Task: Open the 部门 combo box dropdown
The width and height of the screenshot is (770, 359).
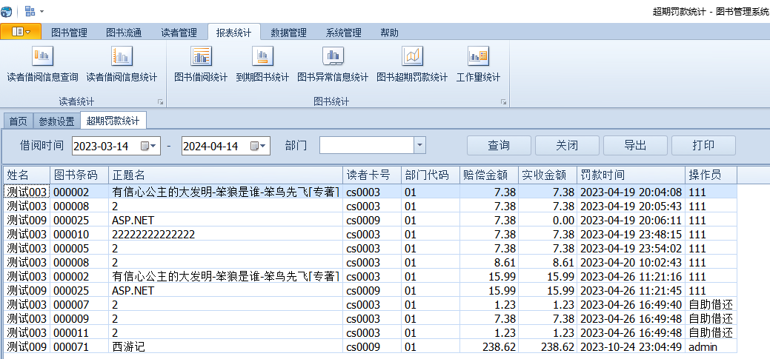Action: [x=420, y=146]
